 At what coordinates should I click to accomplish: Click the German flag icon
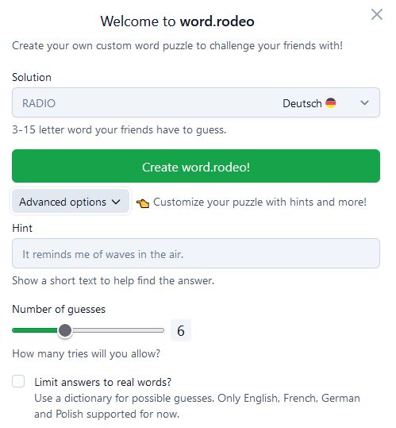coord(331,103)
